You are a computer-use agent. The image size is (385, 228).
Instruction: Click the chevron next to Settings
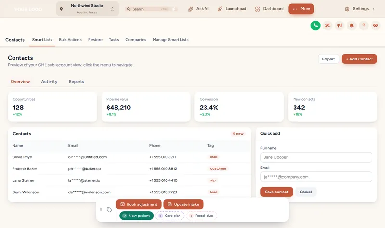tap(374, 9)
